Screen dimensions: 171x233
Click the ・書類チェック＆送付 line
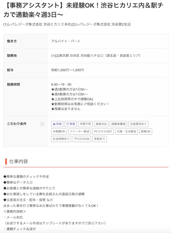19,229
